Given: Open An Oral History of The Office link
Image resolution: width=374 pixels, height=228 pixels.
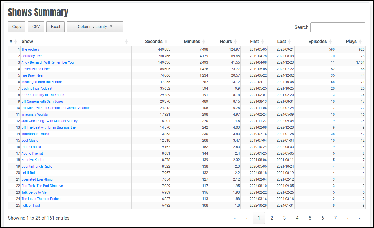Looking at the screenshot, I should (x=43, y=95).
